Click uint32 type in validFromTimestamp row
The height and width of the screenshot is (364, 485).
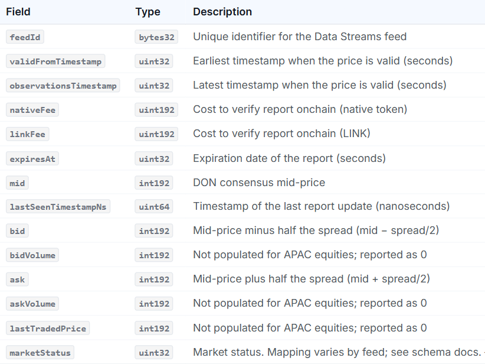point(154,61)
